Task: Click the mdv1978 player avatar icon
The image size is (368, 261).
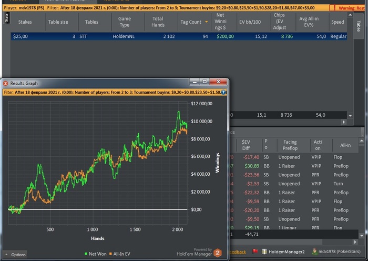Action: 314,252
